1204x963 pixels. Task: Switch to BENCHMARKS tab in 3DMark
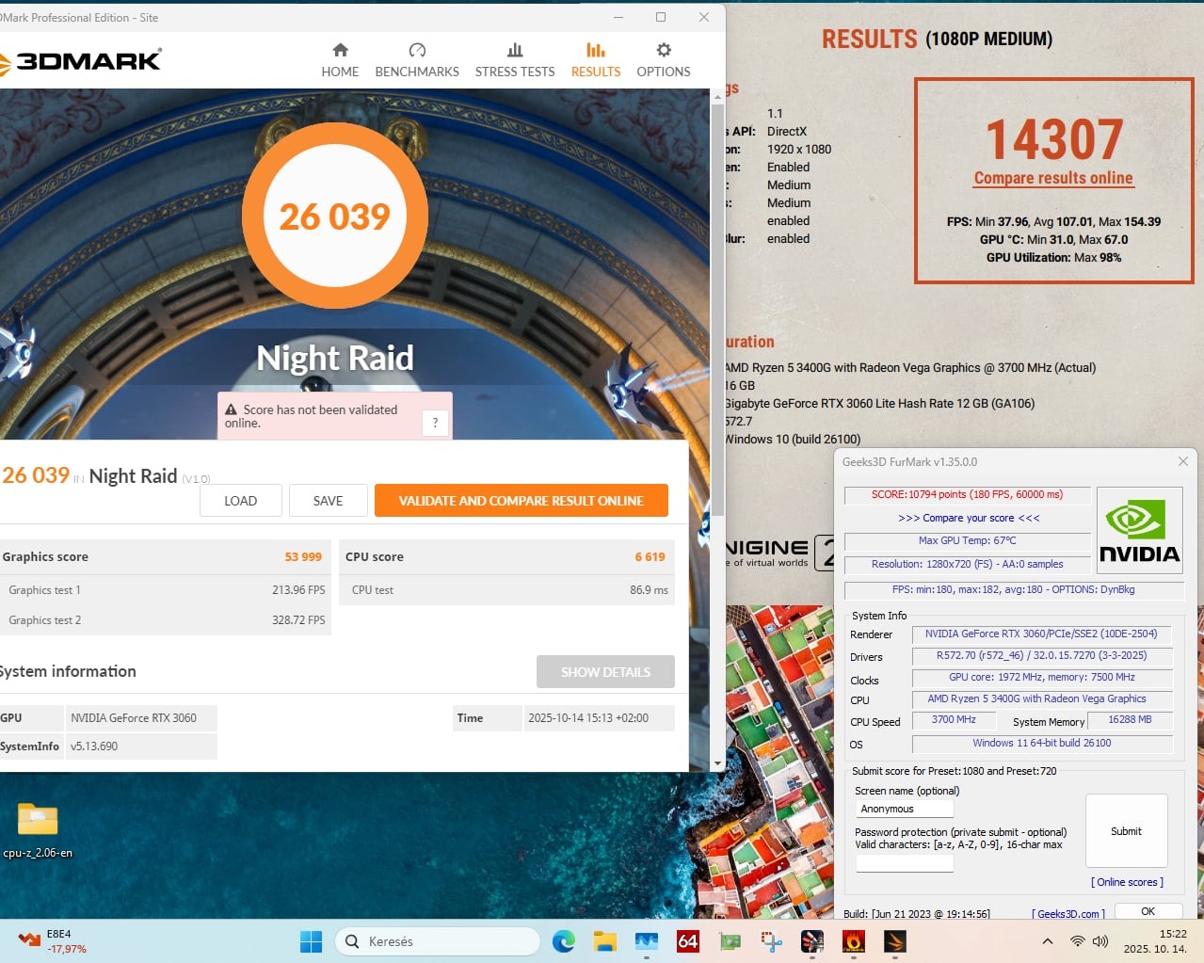[417, 60]
